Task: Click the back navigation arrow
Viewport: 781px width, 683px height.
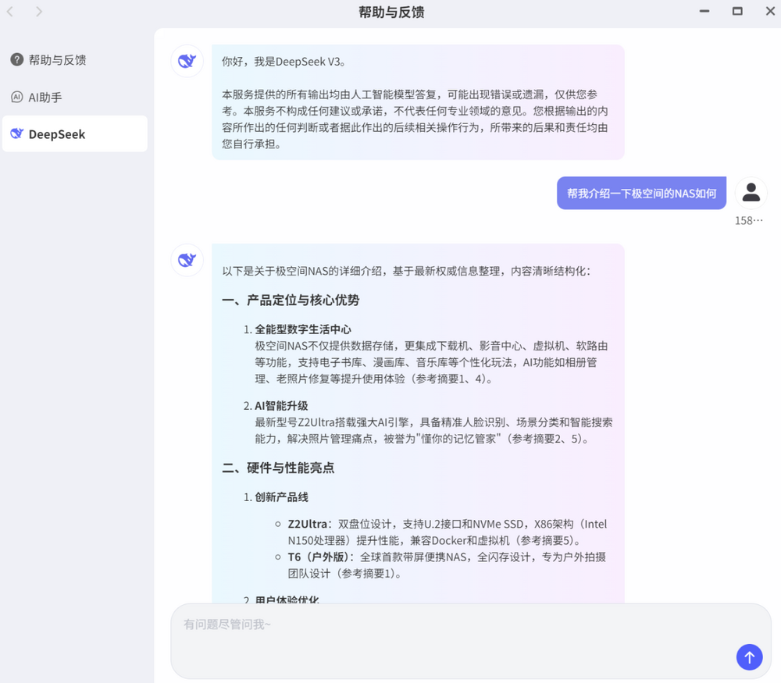Action: pyautogui.click(x=10, y=12)
